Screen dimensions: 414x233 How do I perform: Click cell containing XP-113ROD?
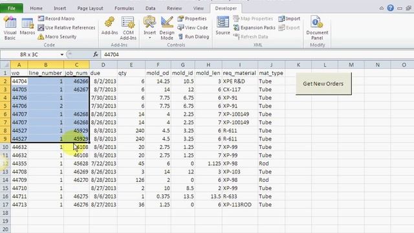click(x=240, y=205)
